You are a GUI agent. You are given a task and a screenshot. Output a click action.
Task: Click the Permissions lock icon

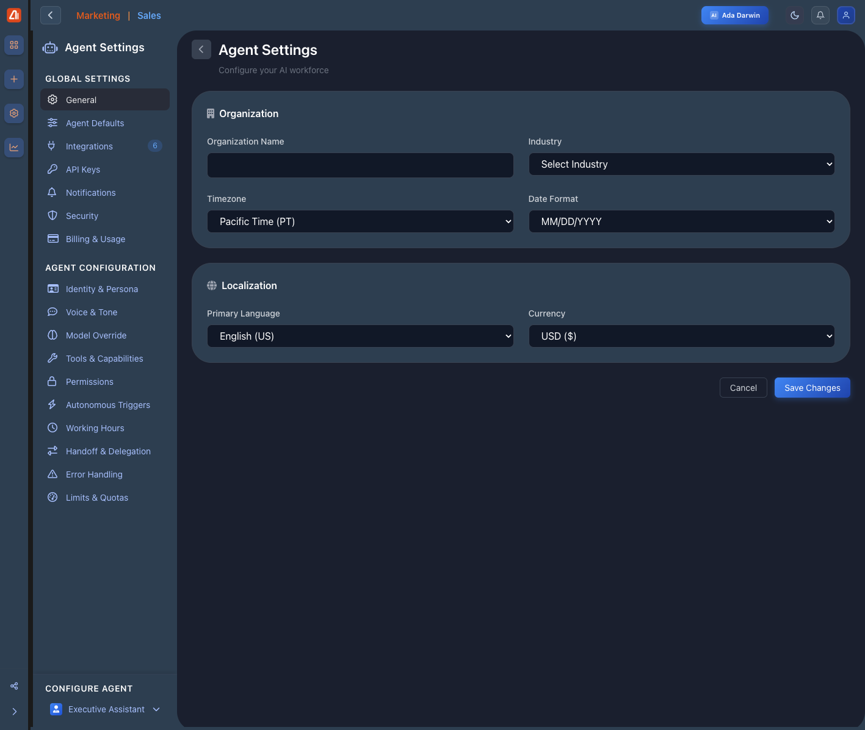(52, 382)
